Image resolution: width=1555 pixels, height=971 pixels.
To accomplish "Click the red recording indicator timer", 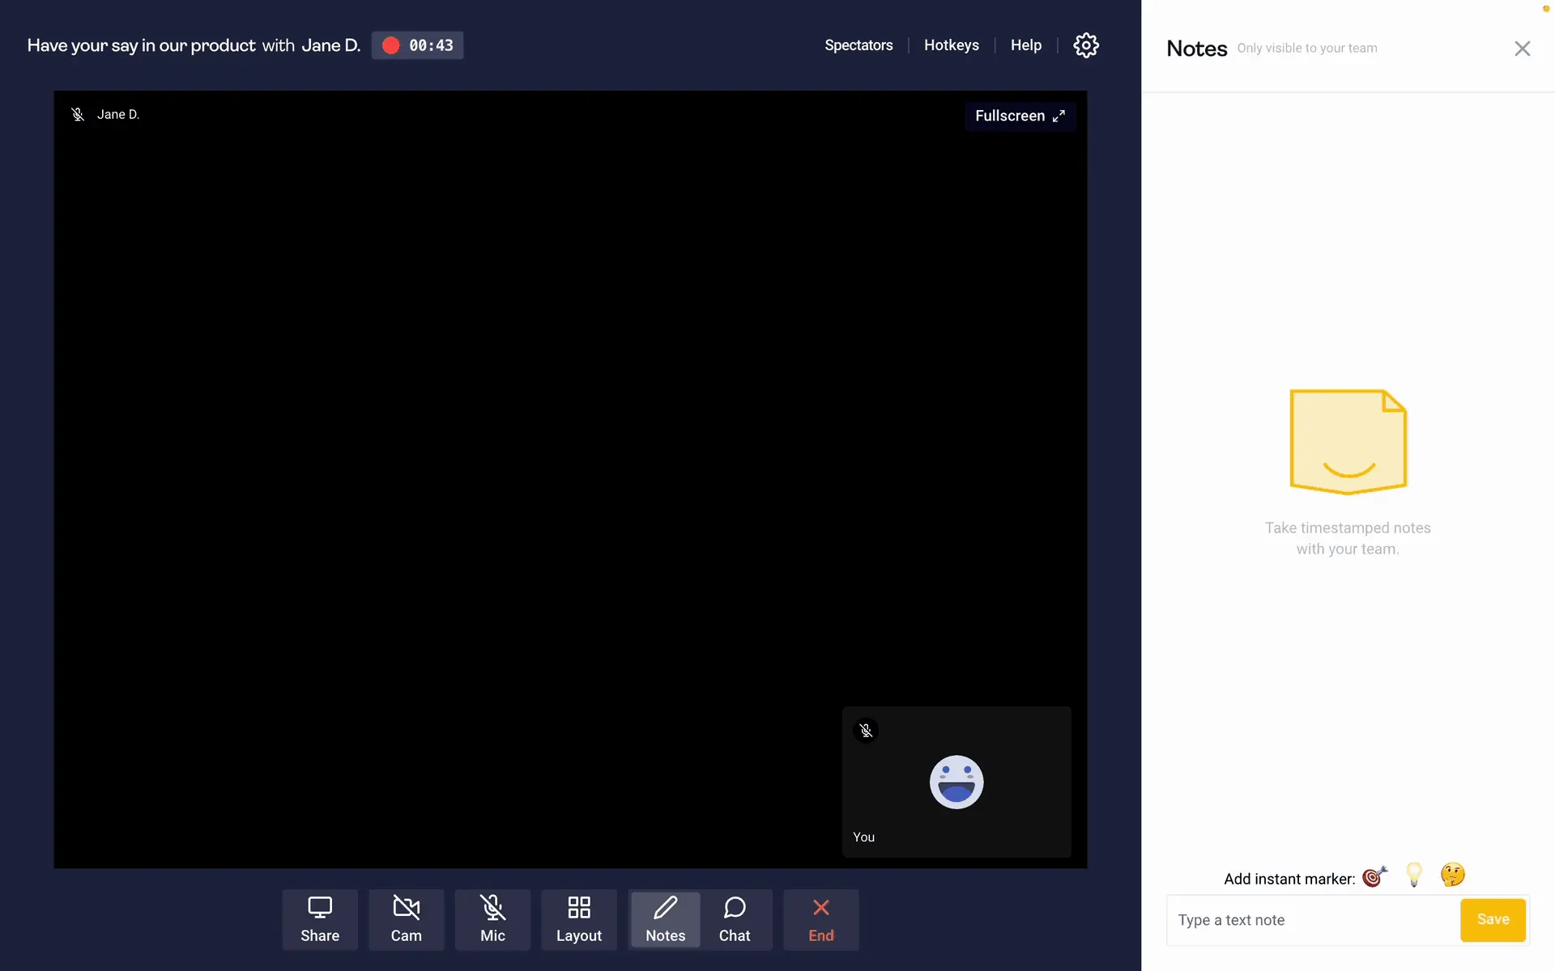I will pos(418,45).
